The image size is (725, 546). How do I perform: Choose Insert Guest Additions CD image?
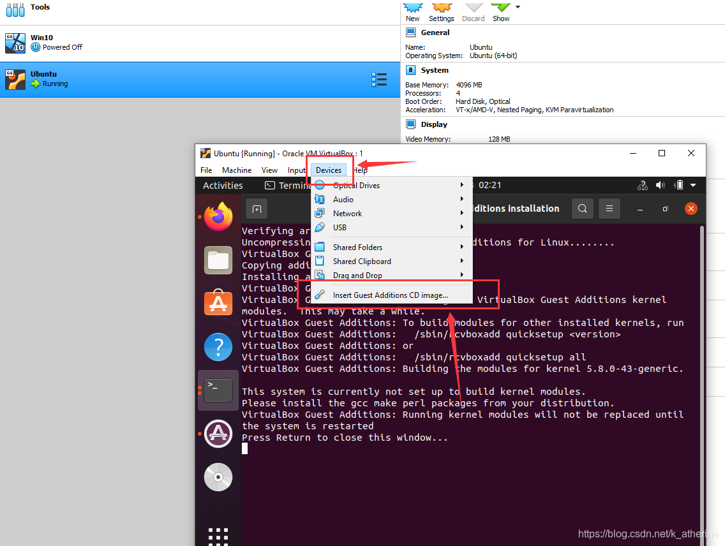[392, 295]
